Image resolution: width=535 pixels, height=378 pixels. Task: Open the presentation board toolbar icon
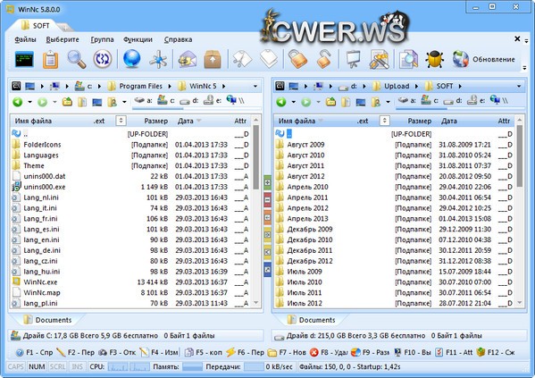point(353,59)
